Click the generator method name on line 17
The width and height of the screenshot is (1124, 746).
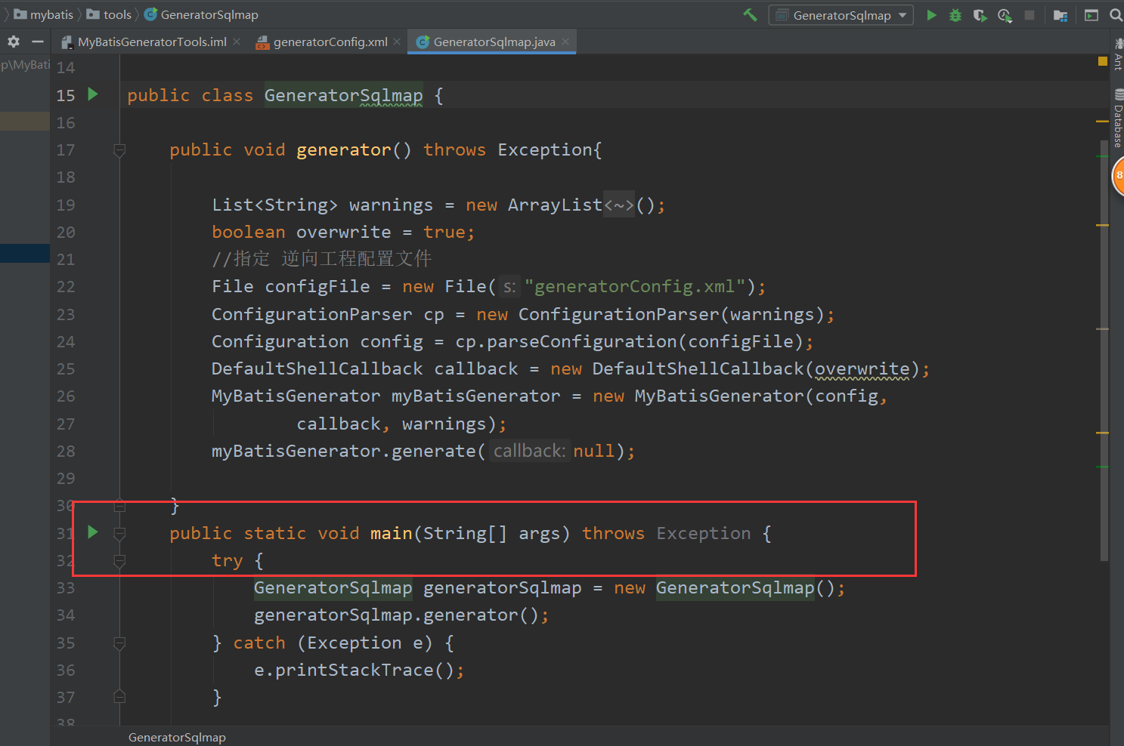344,150
